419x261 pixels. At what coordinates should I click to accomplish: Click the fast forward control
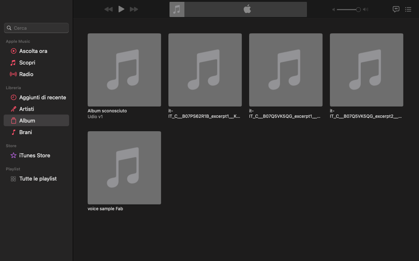click(x=134, y=9)
